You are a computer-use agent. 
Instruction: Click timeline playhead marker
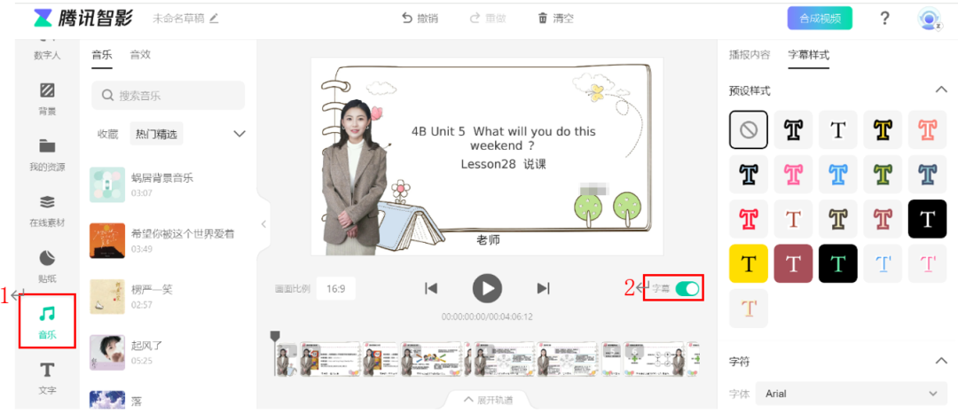pyautogui.click(x=275, y=337)
